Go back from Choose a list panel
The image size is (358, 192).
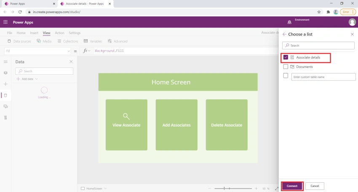[284, 34]
